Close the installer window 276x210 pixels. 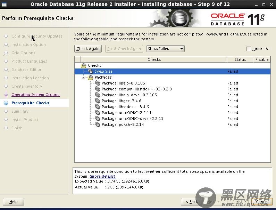(x=271, y=5)
